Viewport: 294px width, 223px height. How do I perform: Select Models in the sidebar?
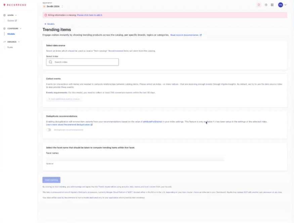click(x=11, y=34)
